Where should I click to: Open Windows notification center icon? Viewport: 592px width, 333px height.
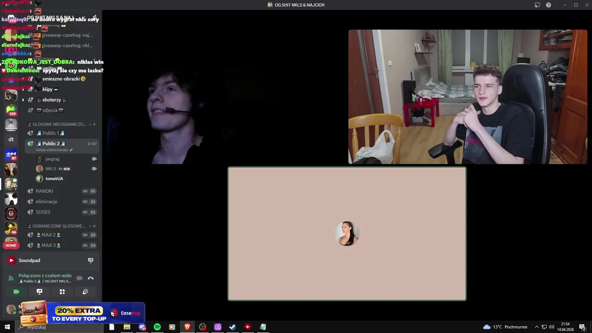[x=582, y=327]
